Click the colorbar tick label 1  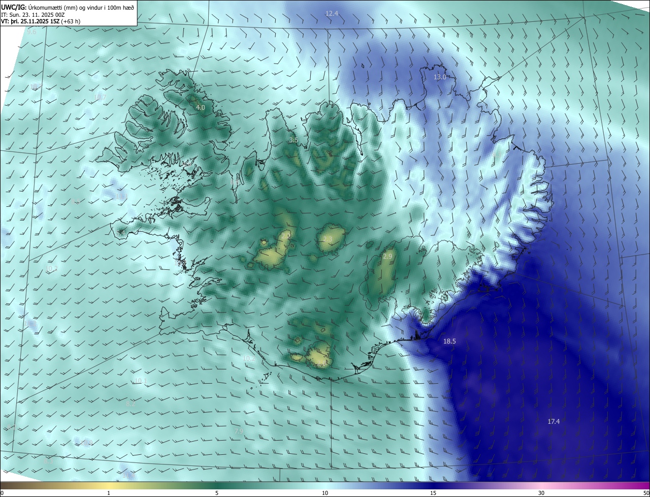coord(109,493)
